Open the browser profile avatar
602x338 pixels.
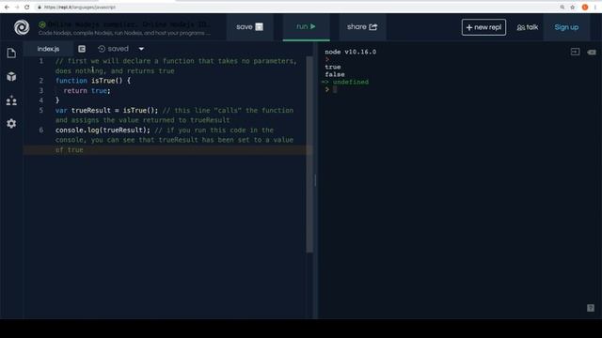coord(585,7)
